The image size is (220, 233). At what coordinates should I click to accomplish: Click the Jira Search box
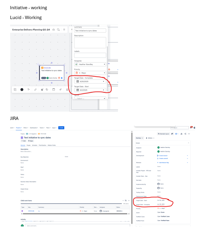pyautogui.click(x=180, y=128)
